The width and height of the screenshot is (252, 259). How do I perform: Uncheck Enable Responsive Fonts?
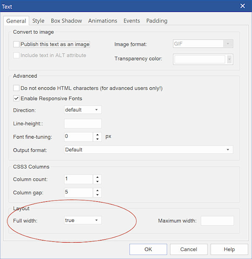(x=17, y=99)
